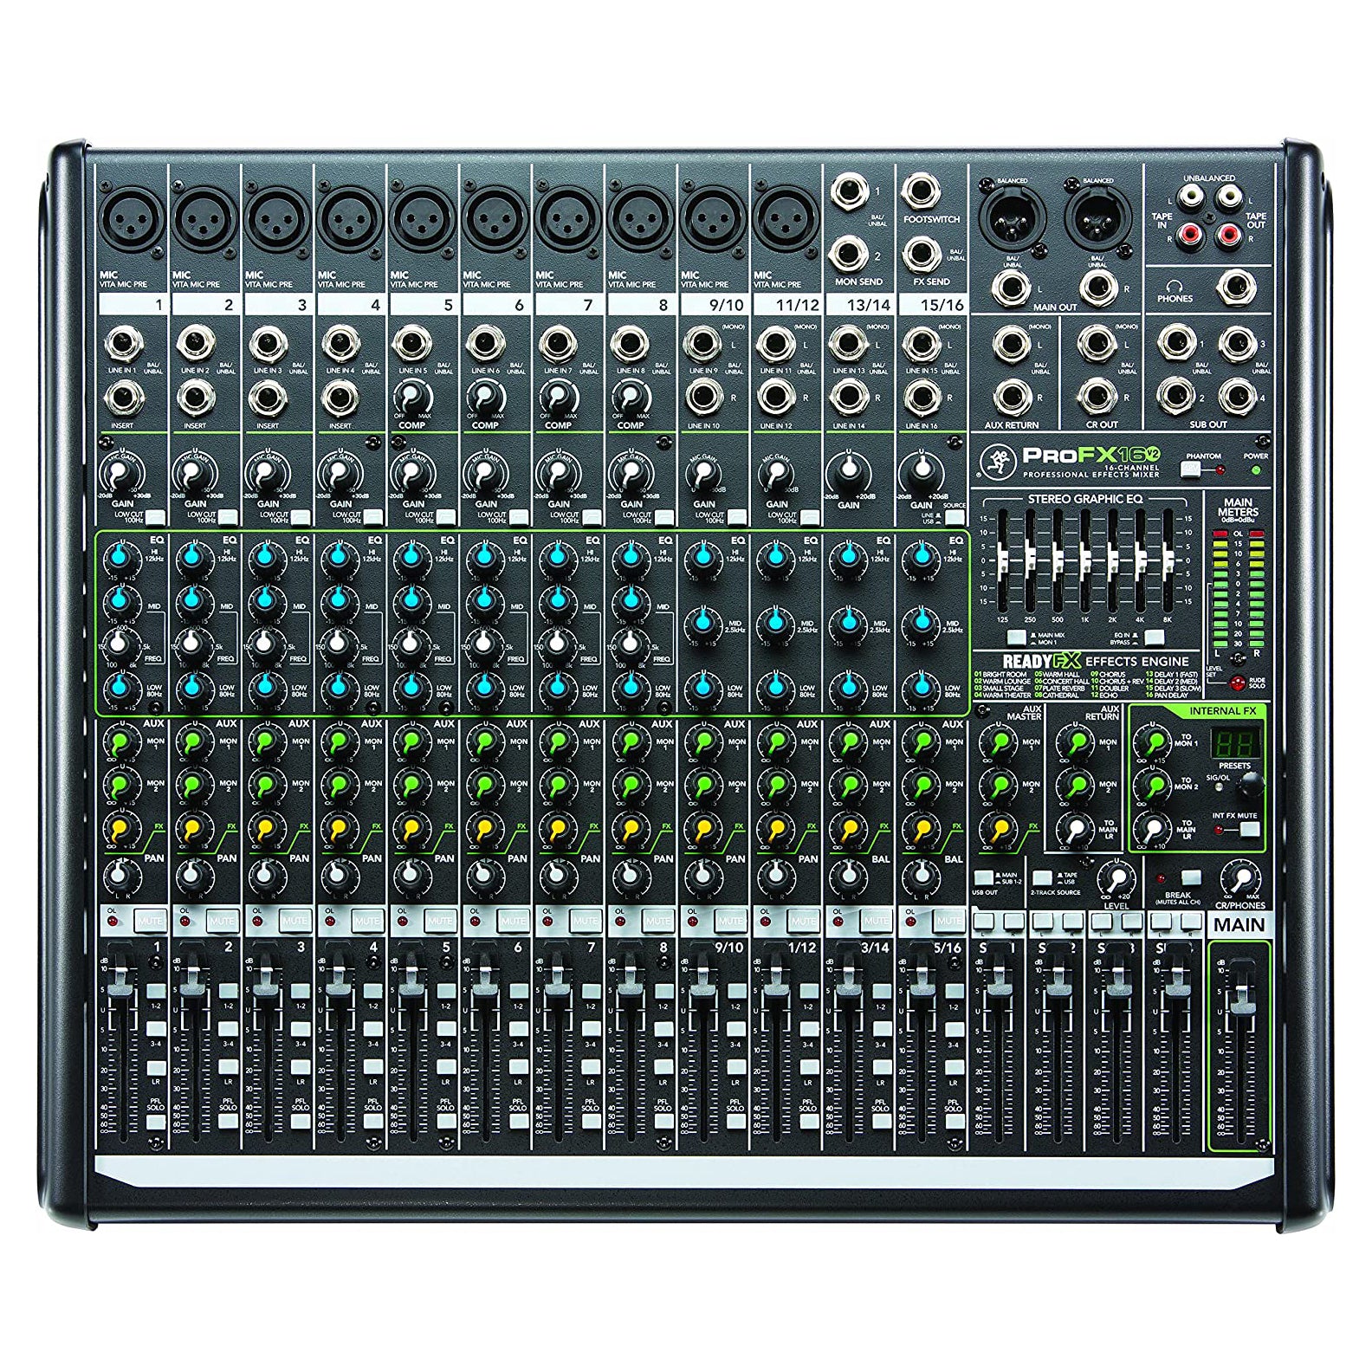
Task: Click the channel 5 COMP compressor knob
Action: click(413, 397)
